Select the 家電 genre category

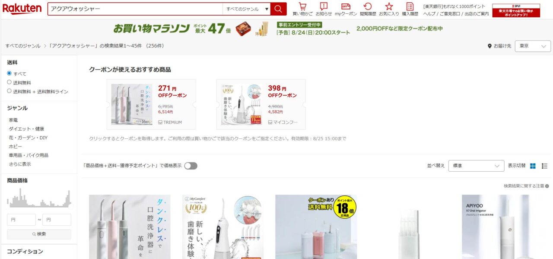tap(13, 120)
